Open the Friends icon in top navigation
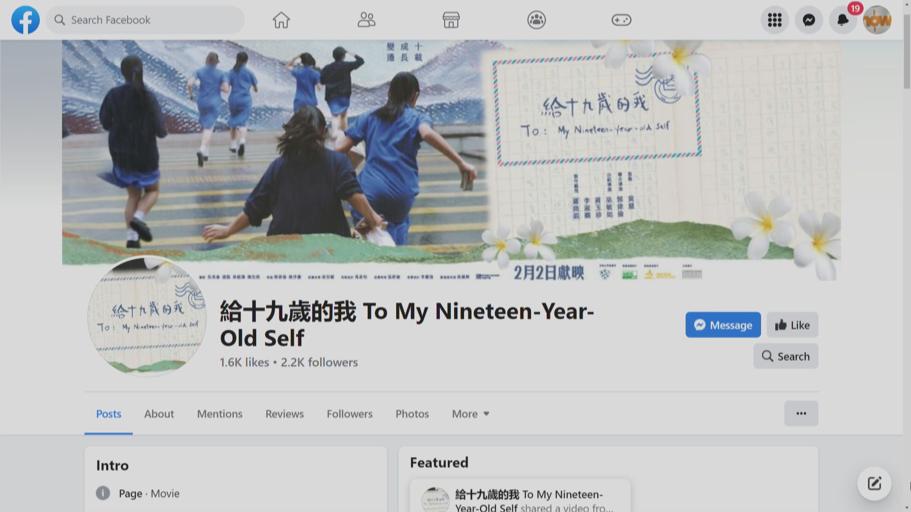Viewport: 911px width, 512px height. point(366,20)
